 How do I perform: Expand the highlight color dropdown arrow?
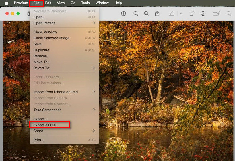point(181,14)
